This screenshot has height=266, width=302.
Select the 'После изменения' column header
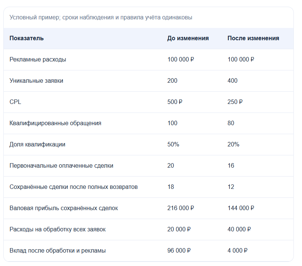click(x=253, y=38)
